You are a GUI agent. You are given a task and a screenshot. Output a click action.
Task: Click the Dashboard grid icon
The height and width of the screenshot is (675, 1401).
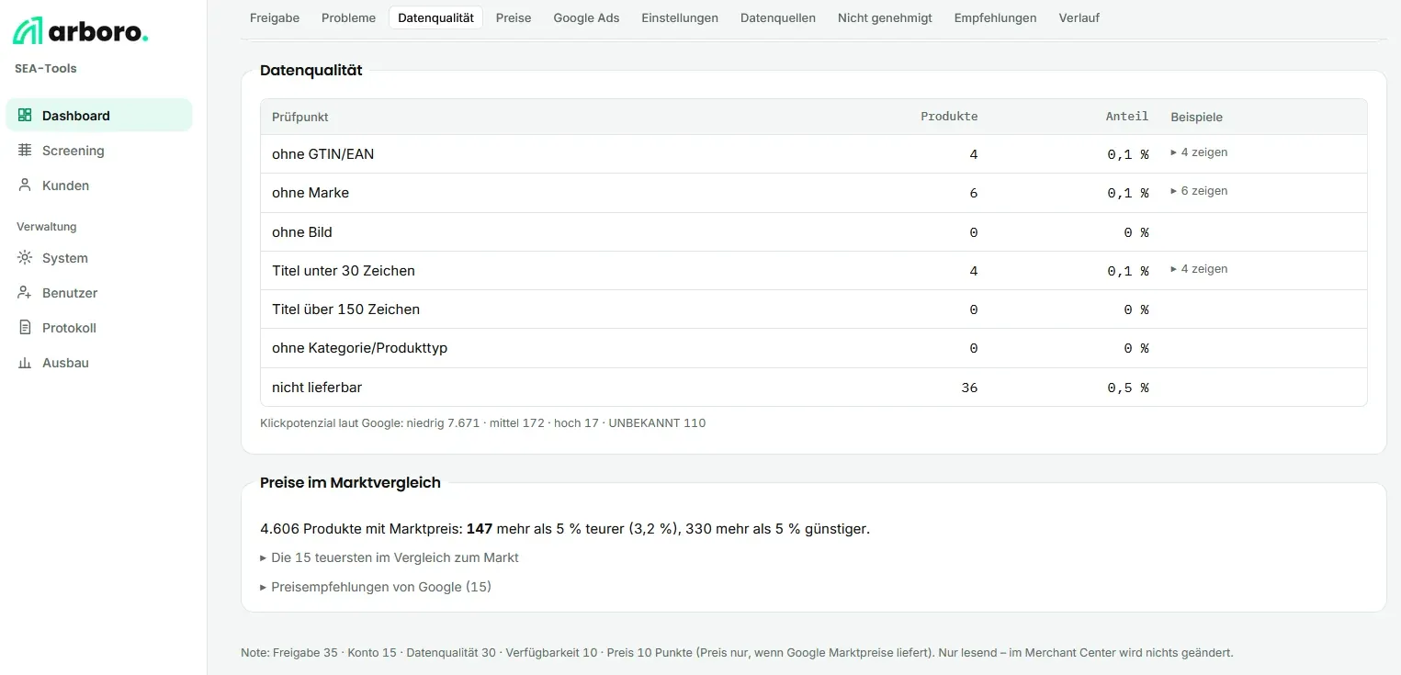click(x=25, y=116)
